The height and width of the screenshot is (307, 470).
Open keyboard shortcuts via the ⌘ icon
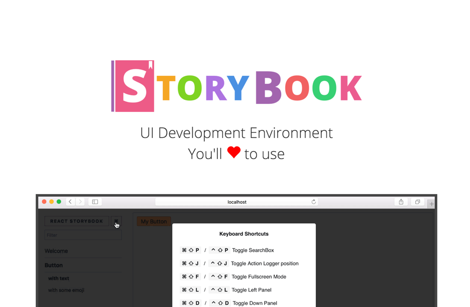click(116, 221)
